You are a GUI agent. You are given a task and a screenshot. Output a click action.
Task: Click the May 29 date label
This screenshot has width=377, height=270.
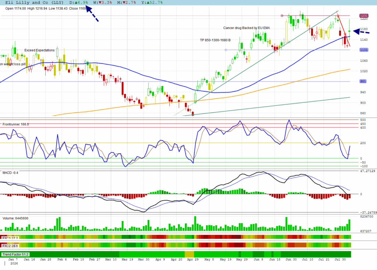pos(242,259)
